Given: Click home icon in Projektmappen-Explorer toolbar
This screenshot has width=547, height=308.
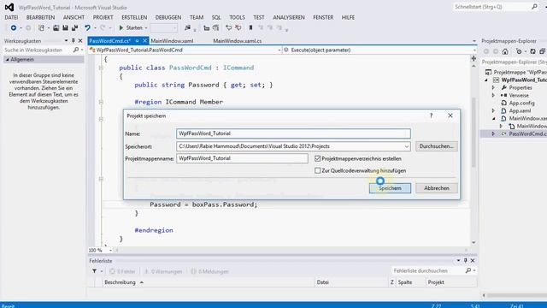Looking at the screenshot, I should pyautogui.click(x=505, y=51).
